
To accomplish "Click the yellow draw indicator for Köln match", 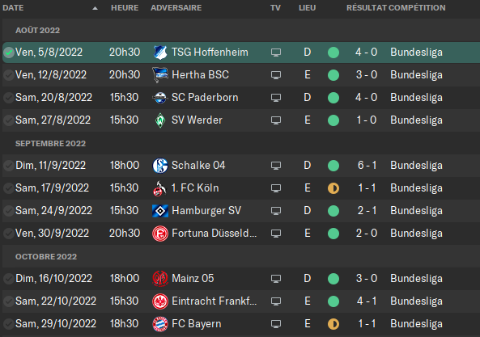I will click(333, 188).
